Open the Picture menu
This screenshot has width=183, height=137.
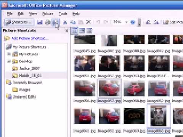coord(48,14)
